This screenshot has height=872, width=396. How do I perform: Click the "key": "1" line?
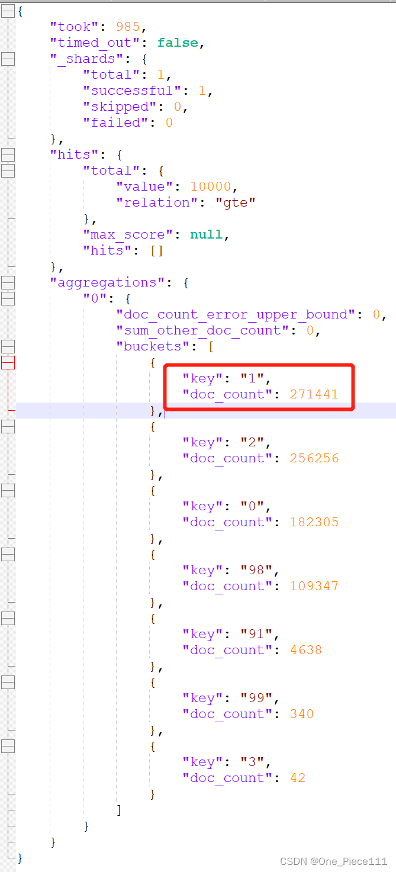click(227, 378)
